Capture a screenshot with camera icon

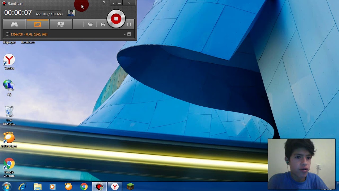coord(103,24)
